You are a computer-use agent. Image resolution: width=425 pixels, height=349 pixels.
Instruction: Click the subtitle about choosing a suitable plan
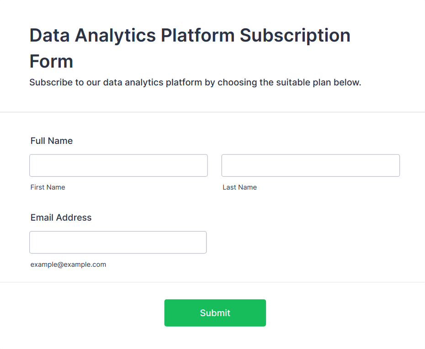(195, 83)
